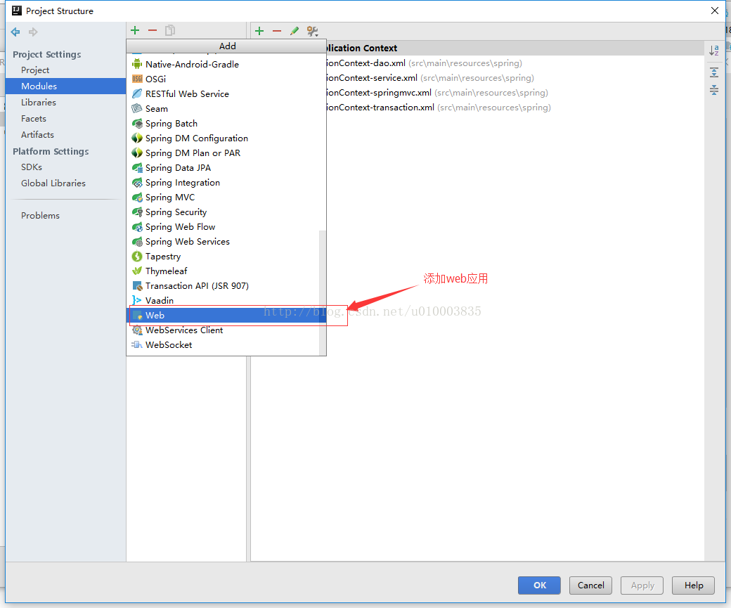
Task: Select applicationContext-dao.xml file entry
Action: click(515, 63)
